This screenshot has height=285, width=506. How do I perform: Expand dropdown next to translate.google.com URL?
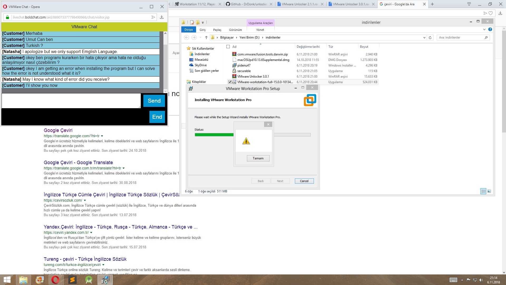(102, 136)
